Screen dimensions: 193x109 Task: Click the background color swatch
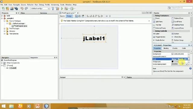[172, 54]
